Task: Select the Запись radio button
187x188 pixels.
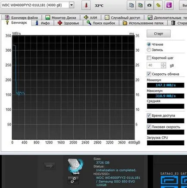Action: [149, 50]
